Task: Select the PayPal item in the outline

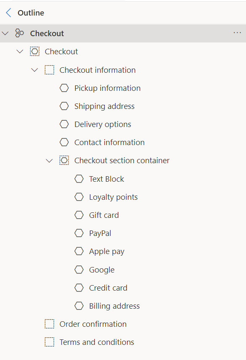Action: 101,233
